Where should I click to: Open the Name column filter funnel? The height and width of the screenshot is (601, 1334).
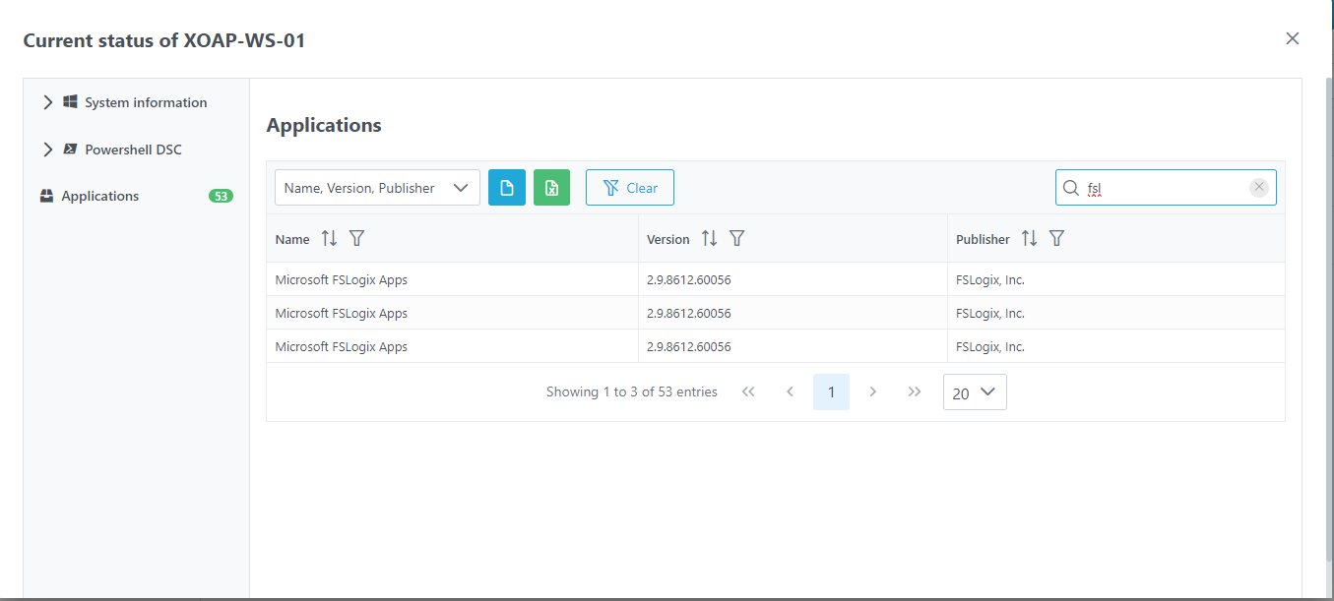pos(357,238)
